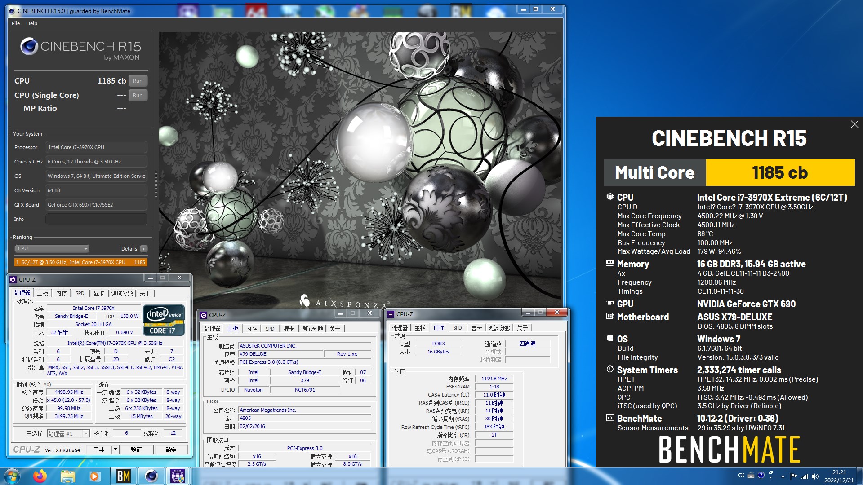Click the BenchMate Memory section icon
Screen dimensions: 863x485
pyautogui.click(x=610, y=263)
